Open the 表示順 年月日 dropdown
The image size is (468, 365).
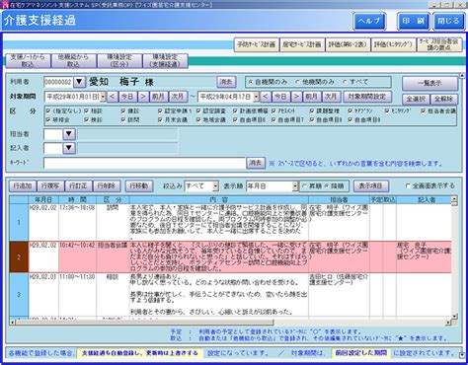tap(295, 186)
